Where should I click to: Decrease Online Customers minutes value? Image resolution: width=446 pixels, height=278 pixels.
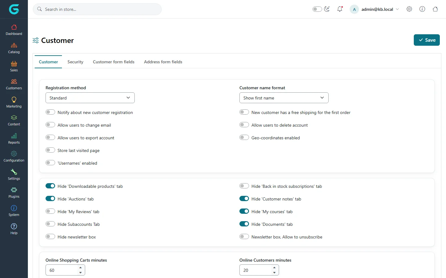[x=274, y=272]
